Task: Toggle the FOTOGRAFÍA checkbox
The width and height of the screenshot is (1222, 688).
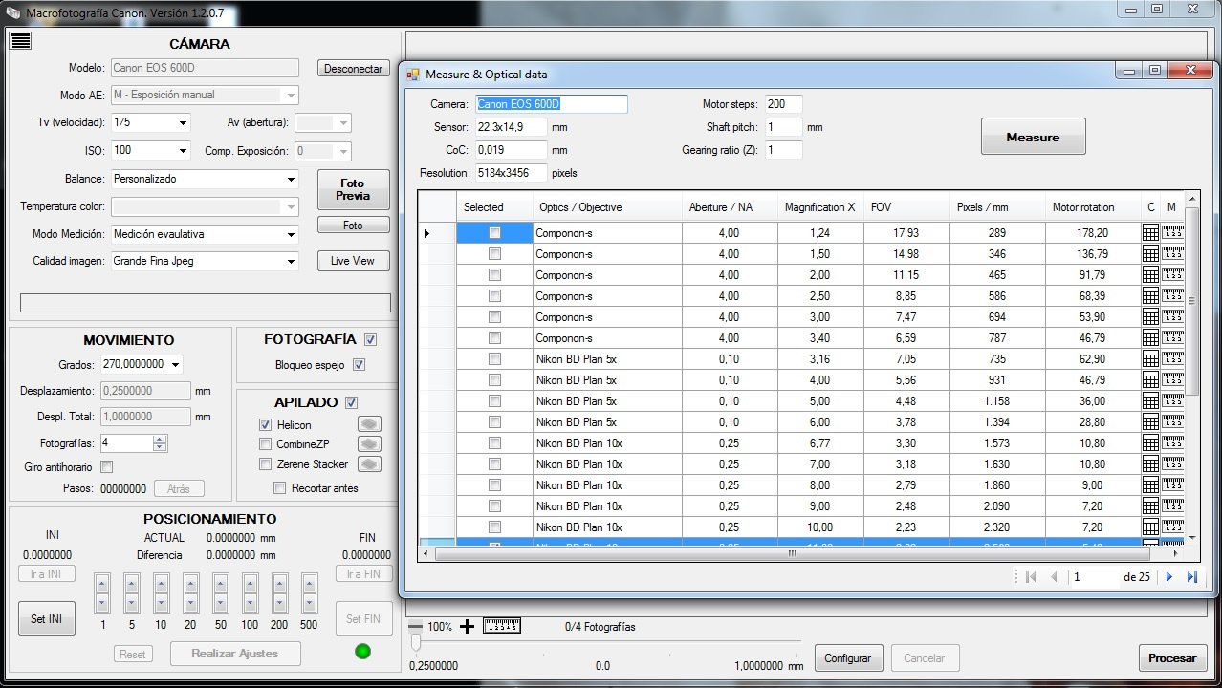Action: point(370,339)
